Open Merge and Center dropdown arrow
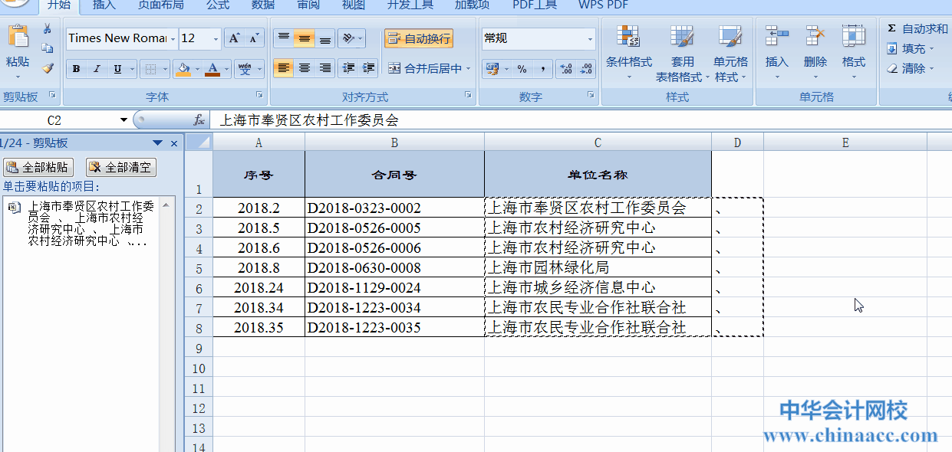Image resolution: width=952 pixels, height=452 pixels. [469, 68]
